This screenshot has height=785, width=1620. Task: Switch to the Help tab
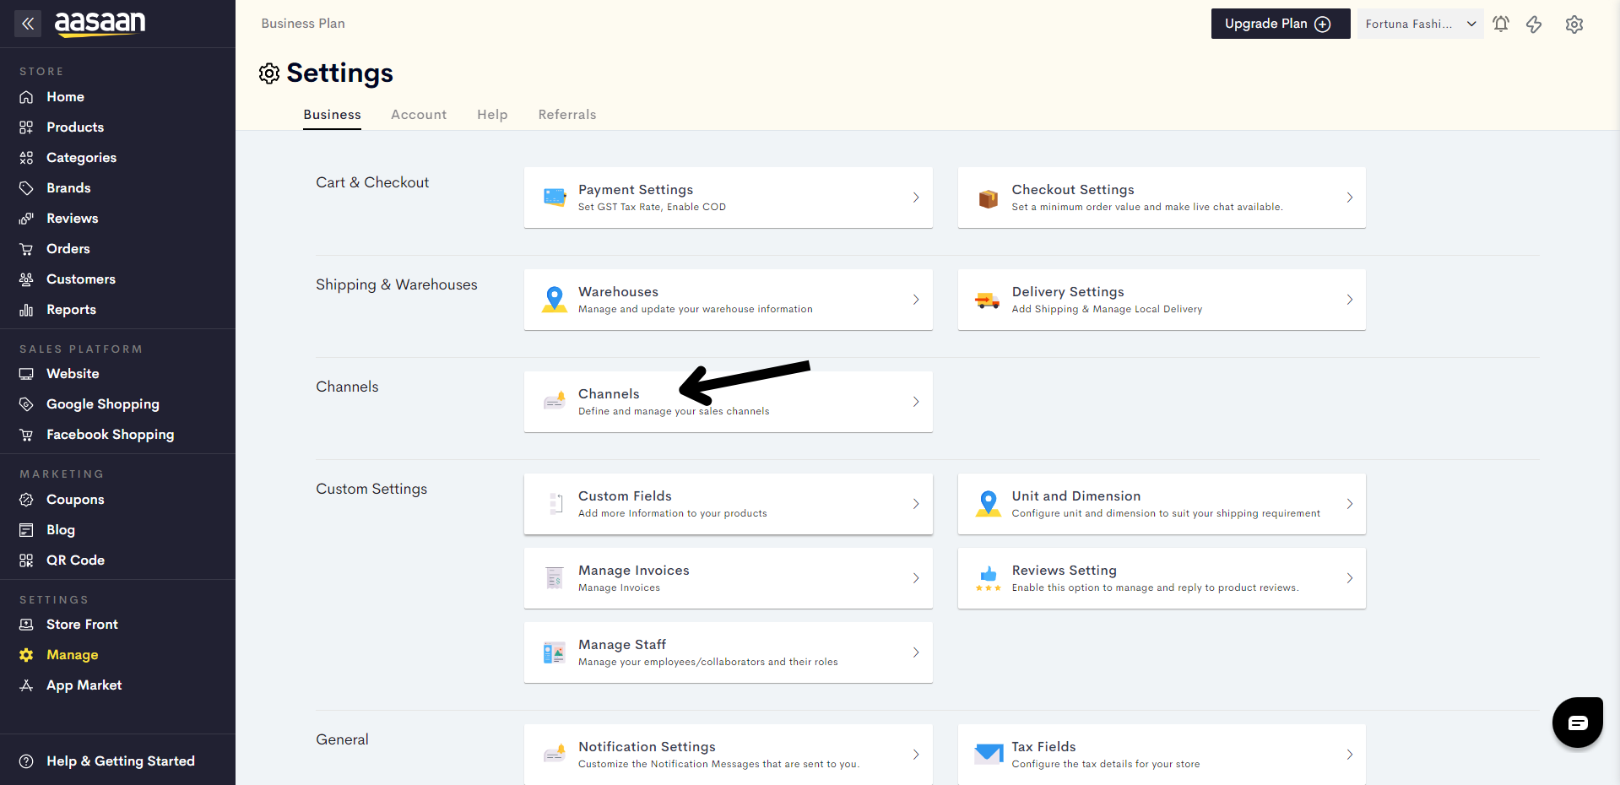(492, 115)
